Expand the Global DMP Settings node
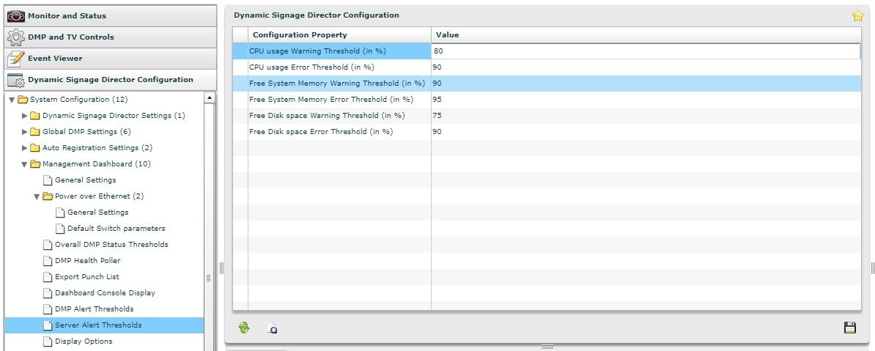The height and width of the screenshot is (351, 875). (25, 132)
